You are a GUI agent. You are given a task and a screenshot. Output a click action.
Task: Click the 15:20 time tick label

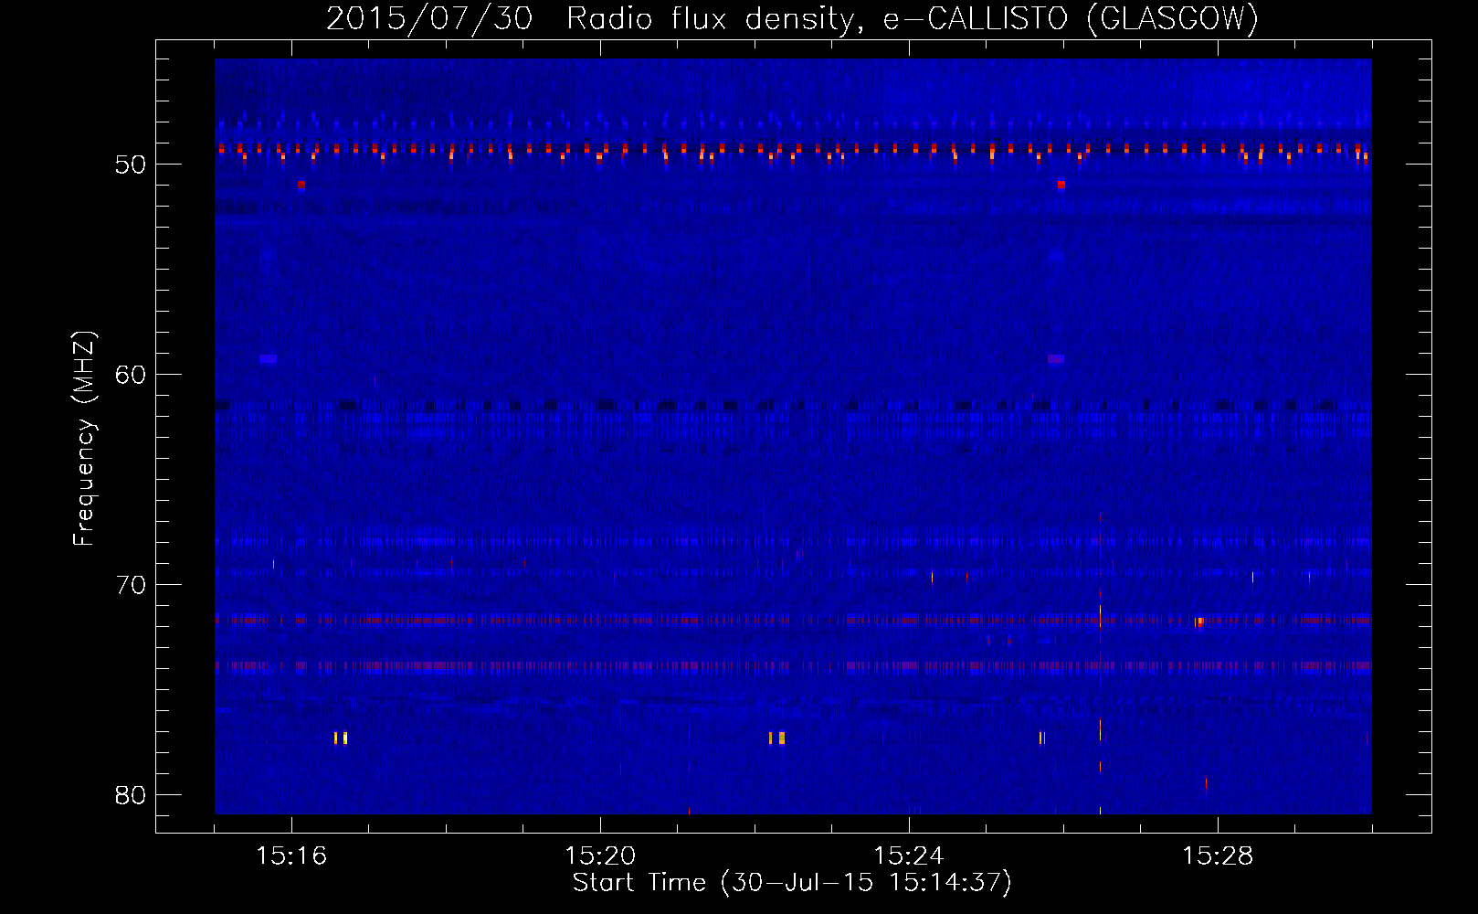600,856
